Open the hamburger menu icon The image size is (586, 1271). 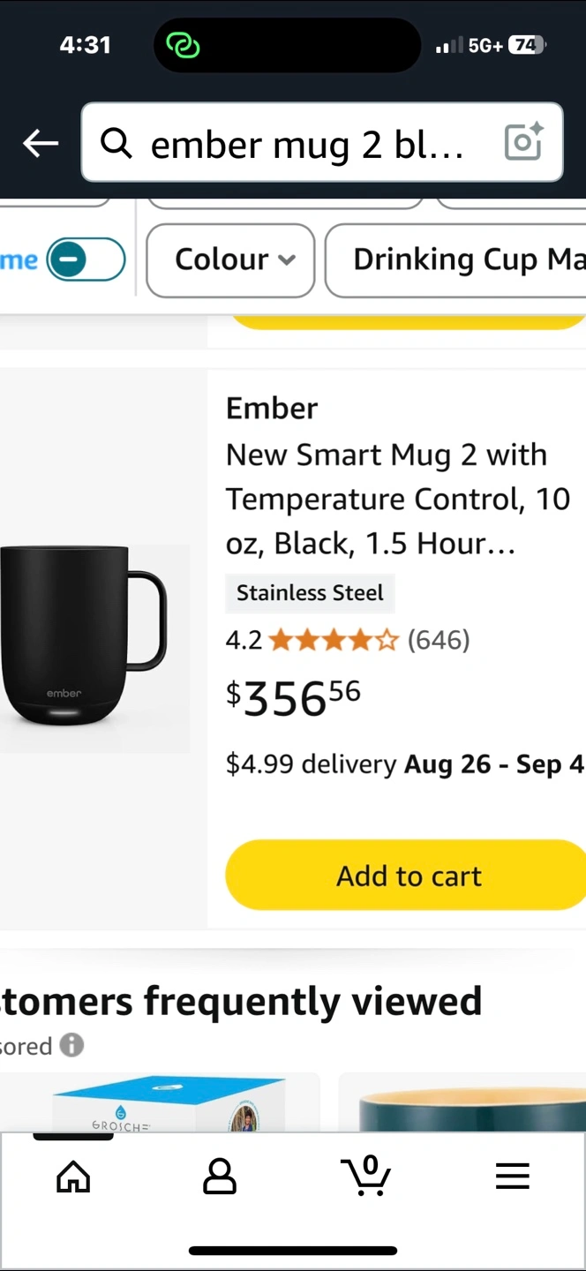coord(512,1177)
